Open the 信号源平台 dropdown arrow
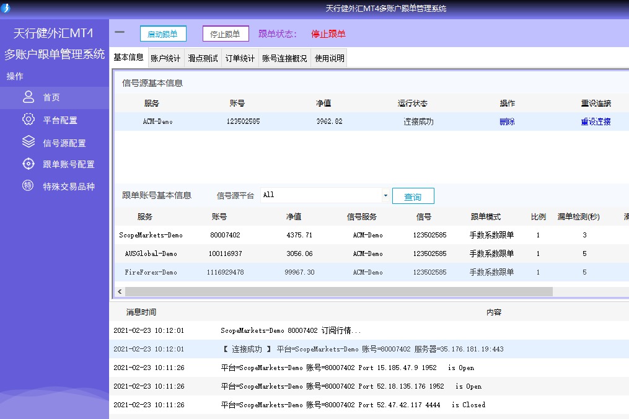This screenshot has height=419, width=629. click(x=385, y=195)
